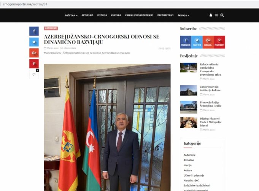This screenshot has width=259, height=191.
Task: Share via left Google Plus icon
Action: pyautogui.click(x=34, y=53)
